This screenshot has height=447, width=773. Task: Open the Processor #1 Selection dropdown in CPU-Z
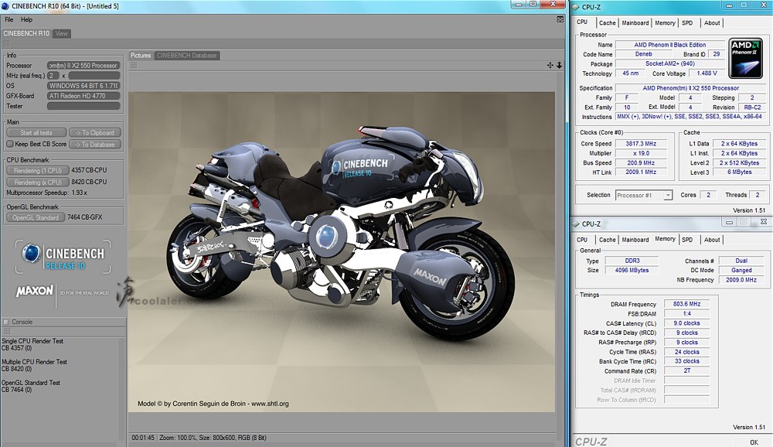pos(644,196)
